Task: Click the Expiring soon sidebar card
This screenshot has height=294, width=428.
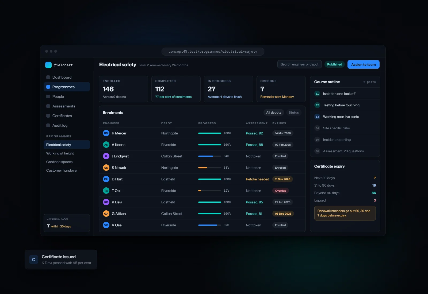Action: point(67,223)
